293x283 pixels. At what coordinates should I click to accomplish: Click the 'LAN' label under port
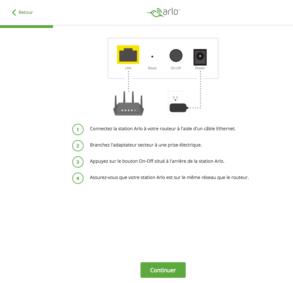(x=128, y=68)
